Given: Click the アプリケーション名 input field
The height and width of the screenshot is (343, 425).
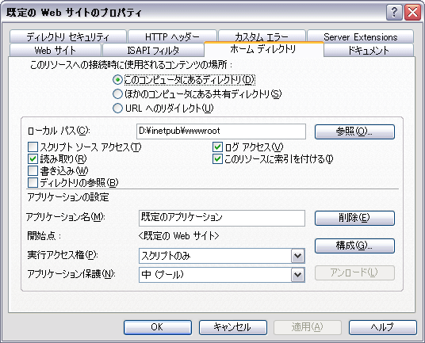Looking at the screenshot, I should tap(222, 218).
